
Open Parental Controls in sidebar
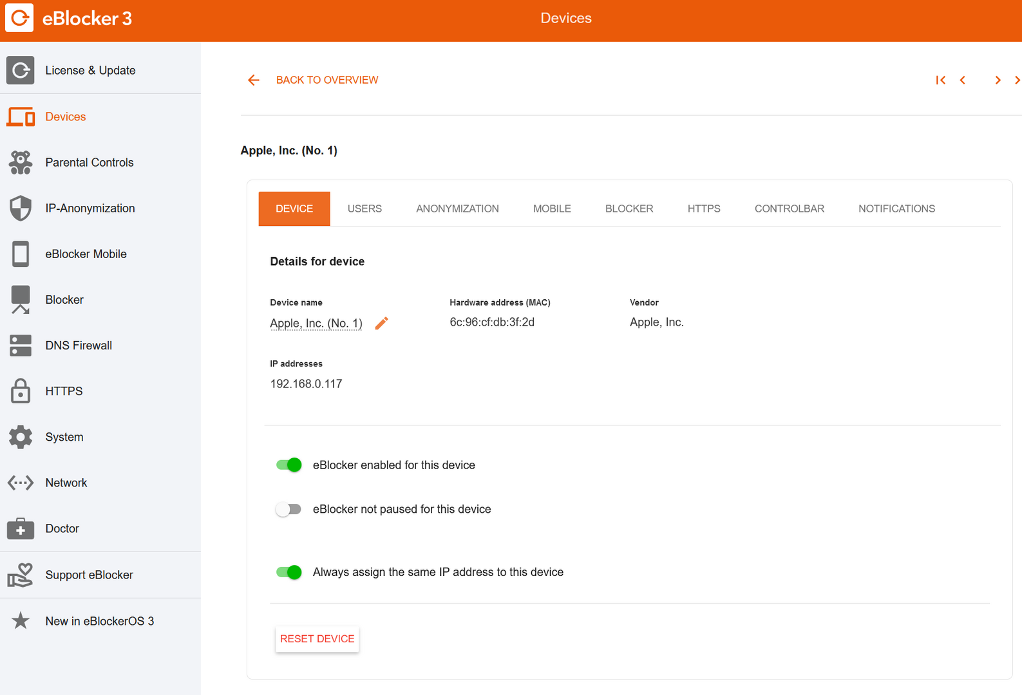(x=100, y=162)
